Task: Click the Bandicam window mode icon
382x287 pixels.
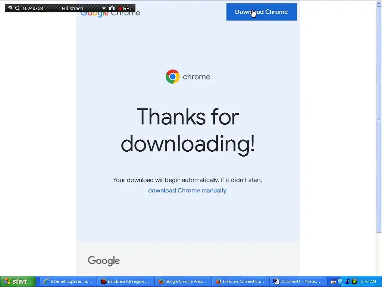Action: pyautogui.click(x=9, y=8)
